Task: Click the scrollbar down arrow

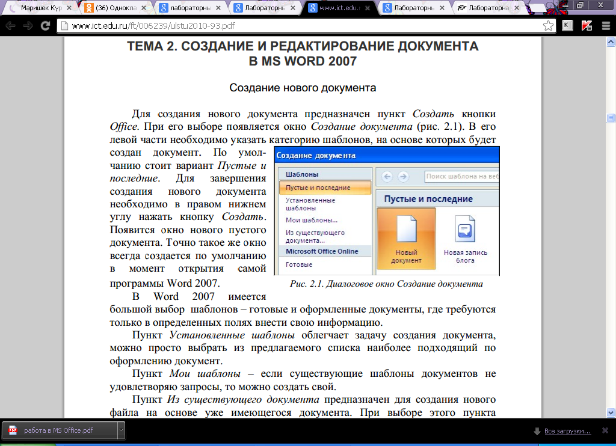Action: pyautogui.click(x=611, y=412)
